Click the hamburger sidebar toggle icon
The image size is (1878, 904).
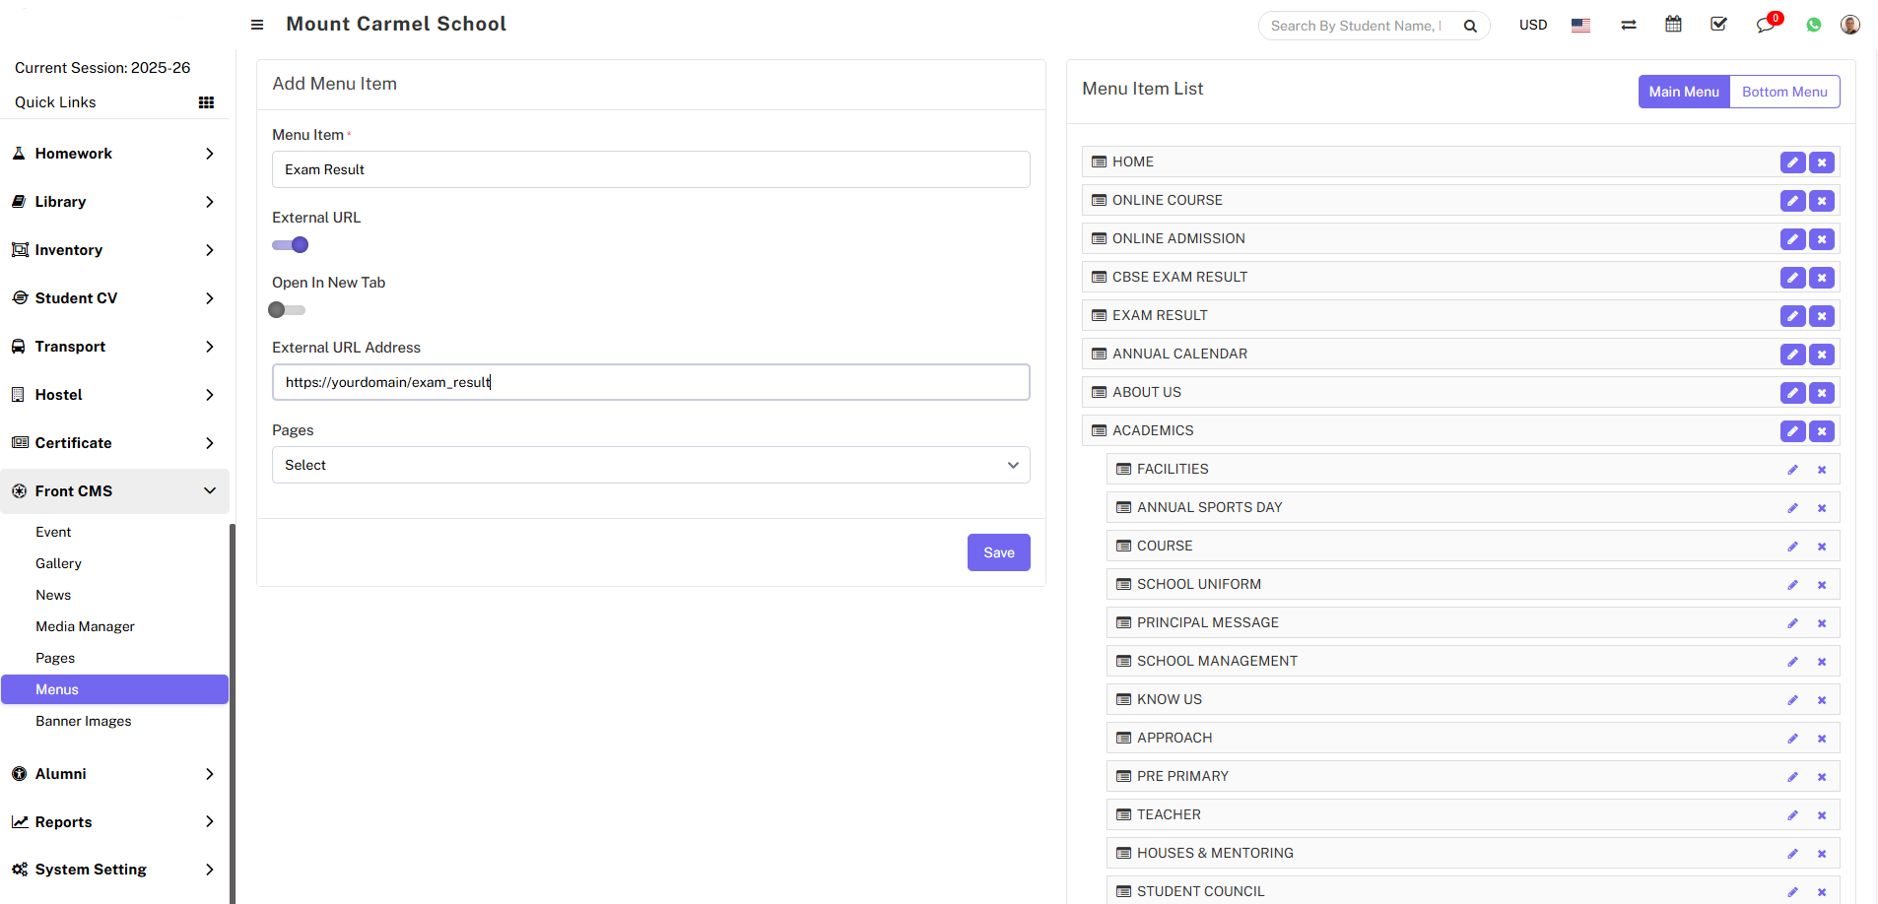click(x=257, y=25)
